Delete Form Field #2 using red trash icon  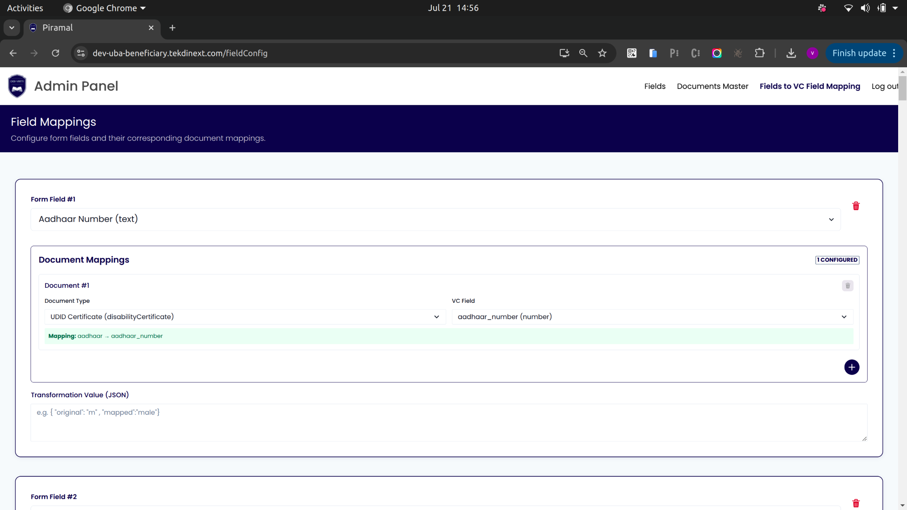pos(856,503)
